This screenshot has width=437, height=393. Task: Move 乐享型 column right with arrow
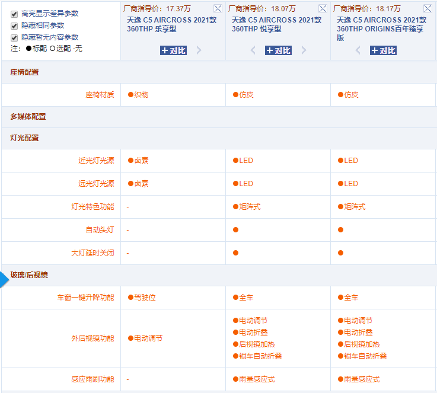click(199, 50)
